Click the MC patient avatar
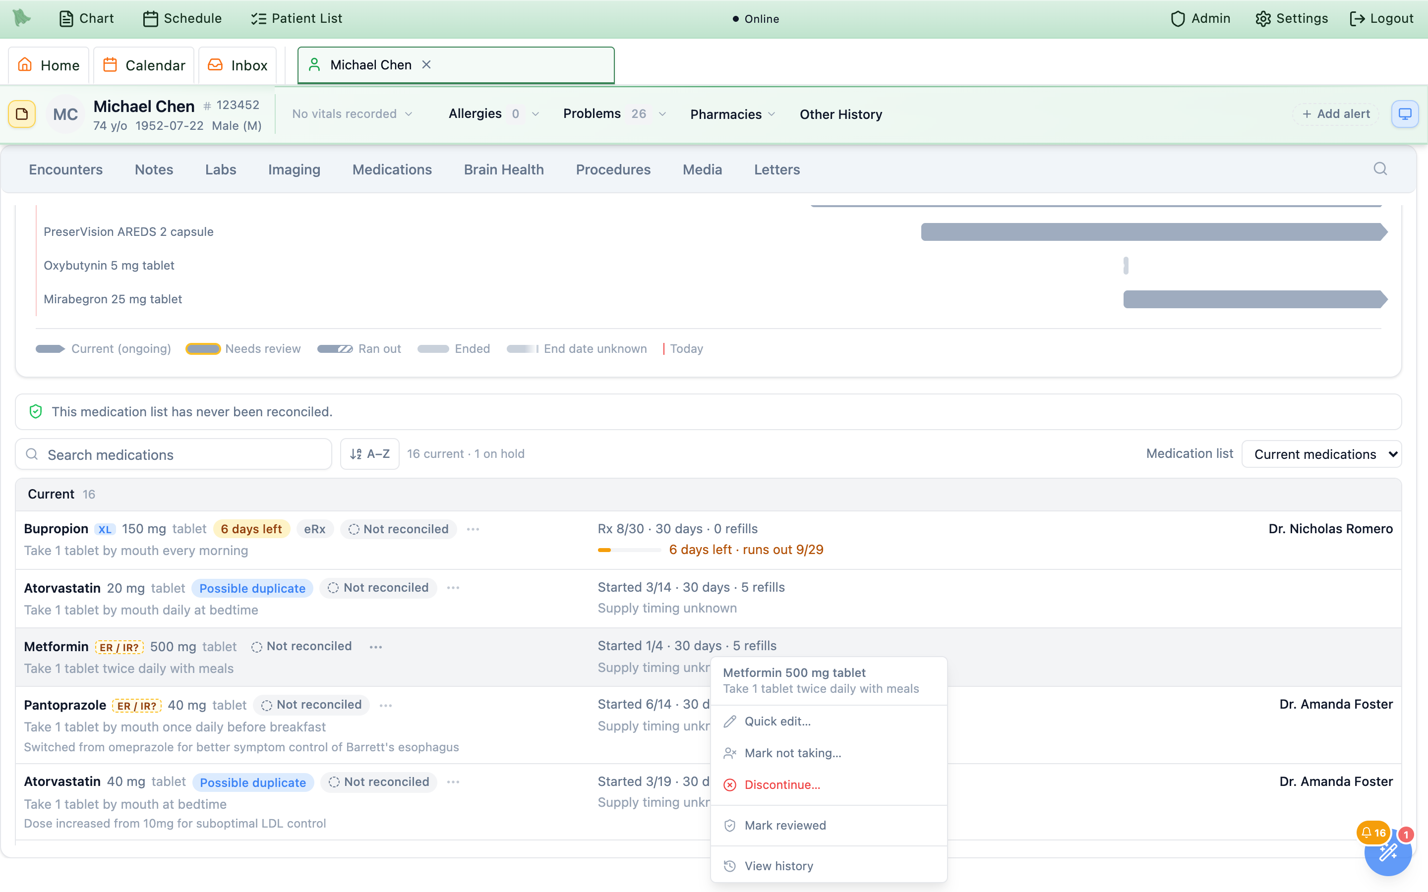Image resolution: width=1428 pixels, height=892 pixels. [x=65, y=114]
